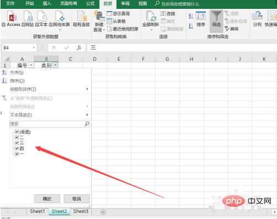Sort ascending A-Z ribbon icon
277x219 pixels.
point(191,16)
